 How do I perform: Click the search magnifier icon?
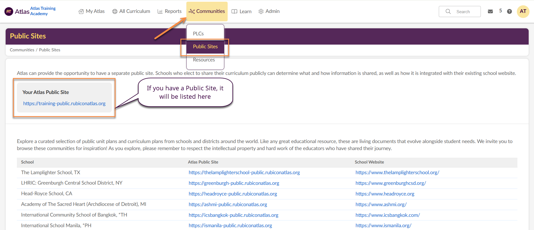click(x=448, y=12)
